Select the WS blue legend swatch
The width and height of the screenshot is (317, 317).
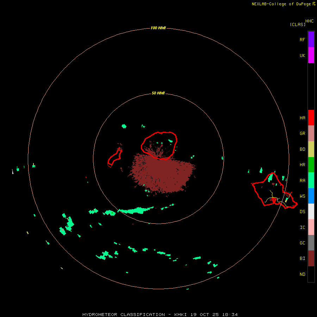[311, 196]
